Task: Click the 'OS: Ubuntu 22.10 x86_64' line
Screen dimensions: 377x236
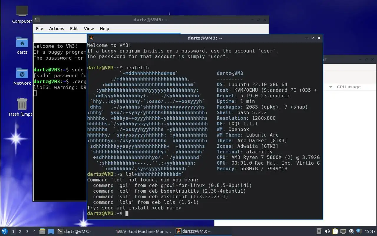Action: (252, 85)
